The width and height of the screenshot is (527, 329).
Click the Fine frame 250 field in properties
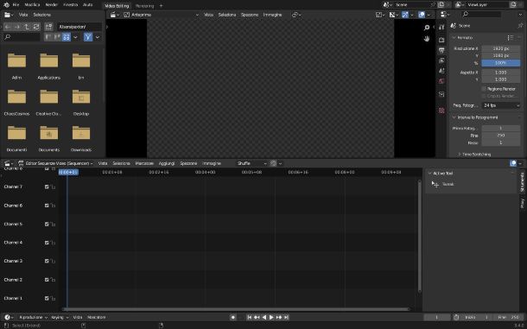tap(501, 136)
